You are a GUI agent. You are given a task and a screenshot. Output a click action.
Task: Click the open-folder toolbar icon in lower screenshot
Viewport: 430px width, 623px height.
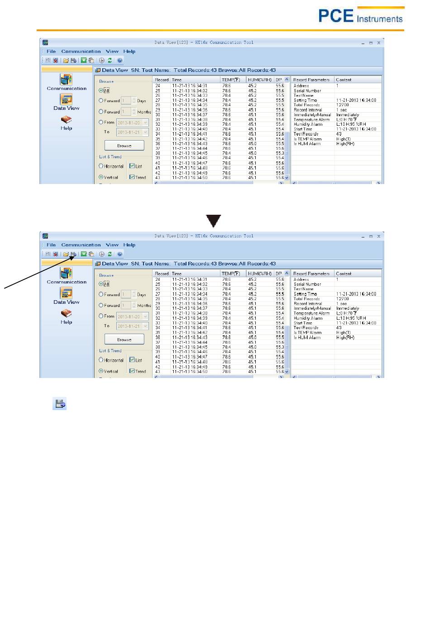pos(66,254)
